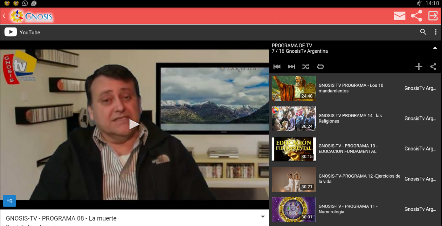
Task: Tap GnosisTv Arg channel on PROGRAMA 12 row
Action: coord(420,179)
